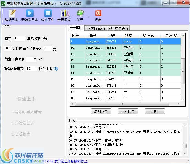Click log line 19:49:31 正在上传第1张图片
Image resolution: width=190 pixels, height=164 pixels.
(96, 140)
